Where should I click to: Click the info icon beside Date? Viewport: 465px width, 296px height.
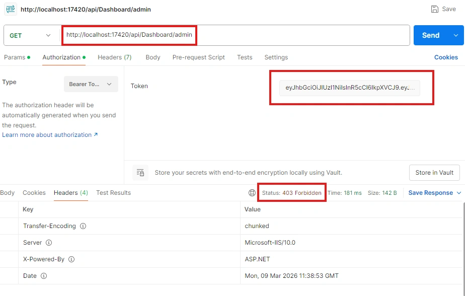44,276
